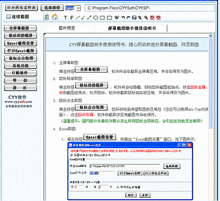
Task: Click the first red square icon
Action: (x=152, y=18)
